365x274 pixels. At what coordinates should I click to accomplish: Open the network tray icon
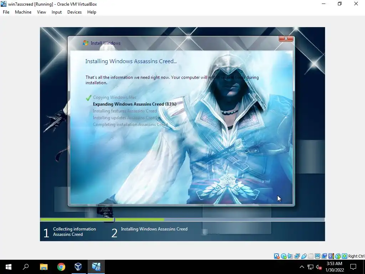pyautogui.click(x=310, y=267)
